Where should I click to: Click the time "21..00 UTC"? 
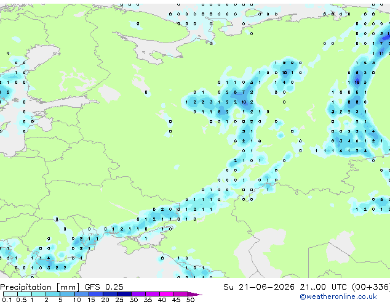[323, 287]
